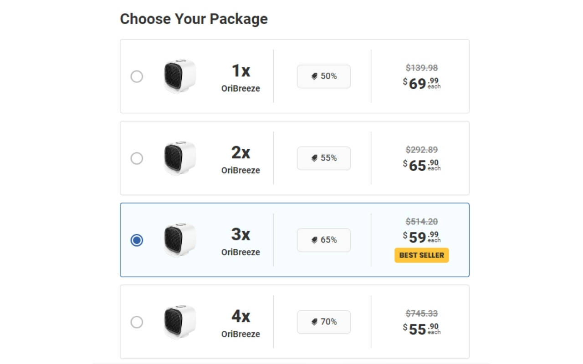Toggle the 3x OriBreeze radio button

point(137,240)
